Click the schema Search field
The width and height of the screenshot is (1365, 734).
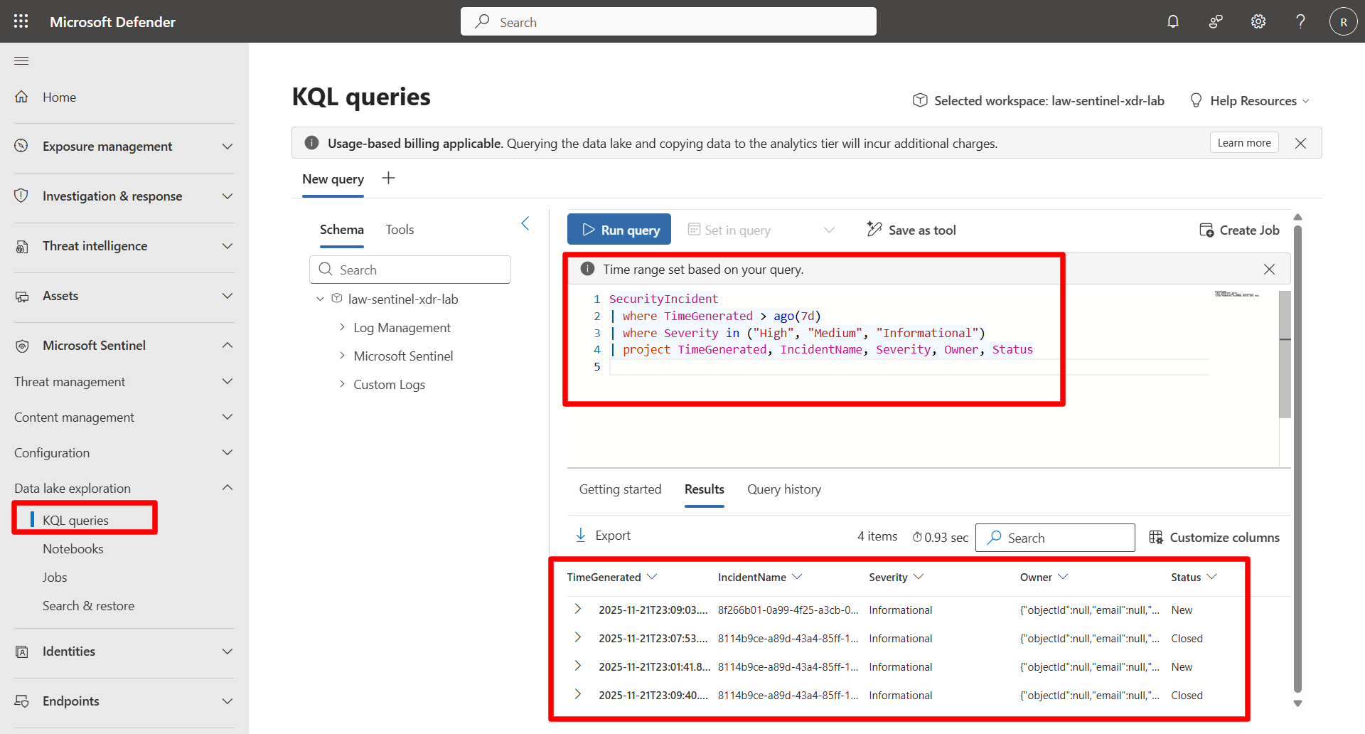coord(410,270)
